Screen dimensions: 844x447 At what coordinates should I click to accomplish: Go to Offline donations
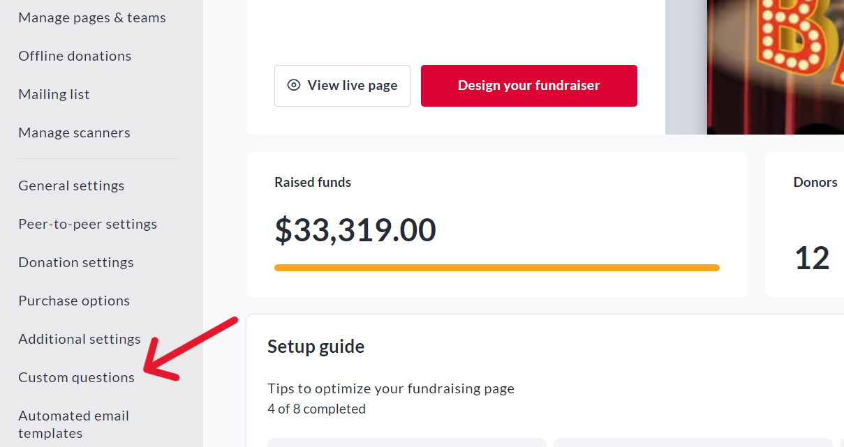pos(75,56)
